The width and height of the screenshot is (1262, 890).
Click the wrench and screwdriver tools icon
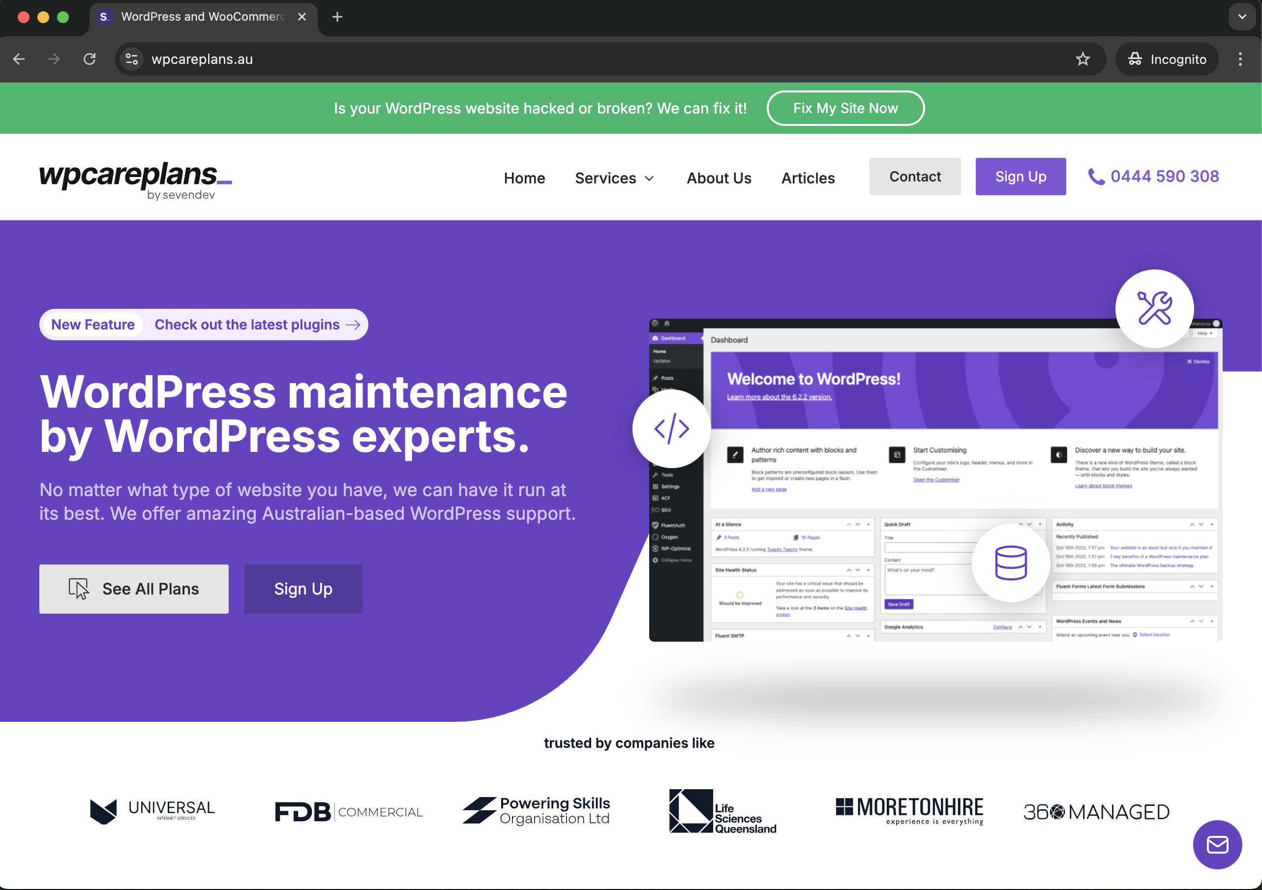click(1154, 308)
